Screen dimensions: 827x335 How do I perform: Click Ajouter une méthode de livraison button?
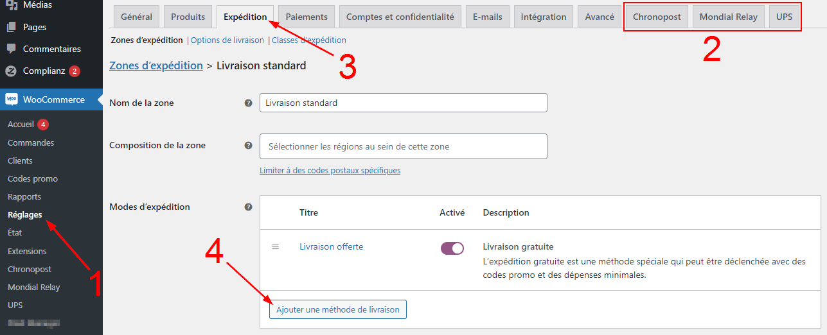(x=338, y=309)
